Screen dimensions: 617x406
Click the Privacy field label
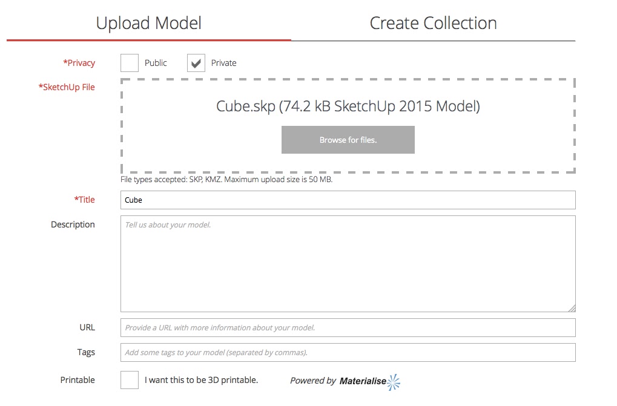pos(79,62)
